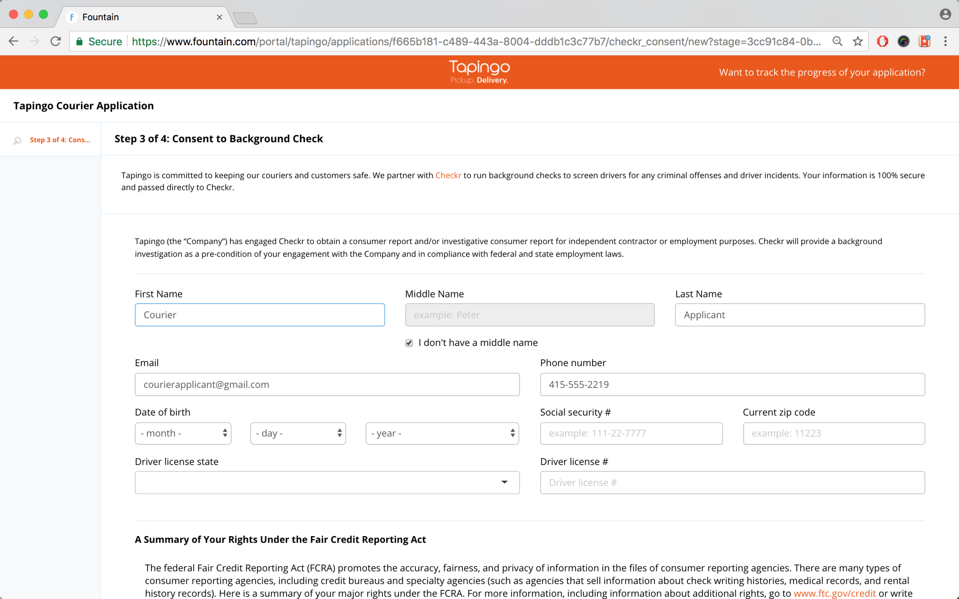Click the Social security # field
This screenshot has height=599, width=959.
[631, 433]
